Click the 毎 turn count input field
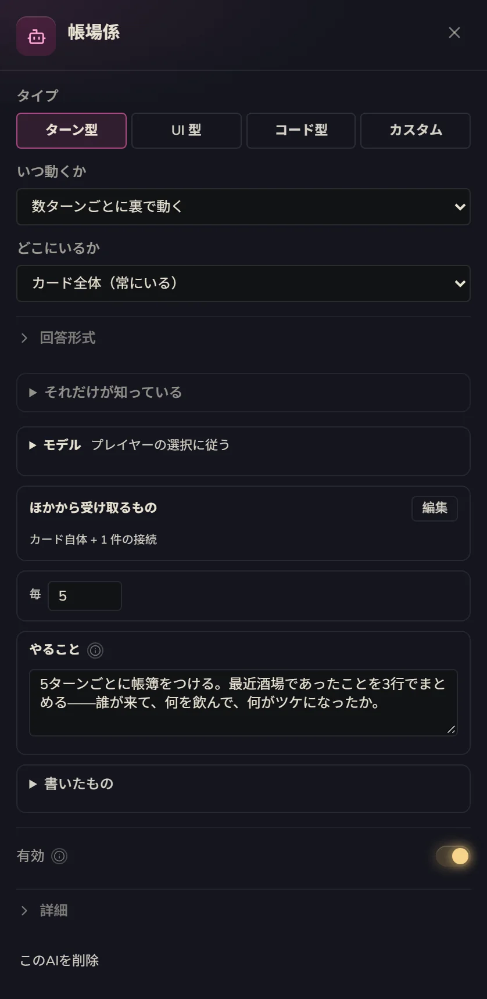 pyautogui.click(x=85, y=595)
